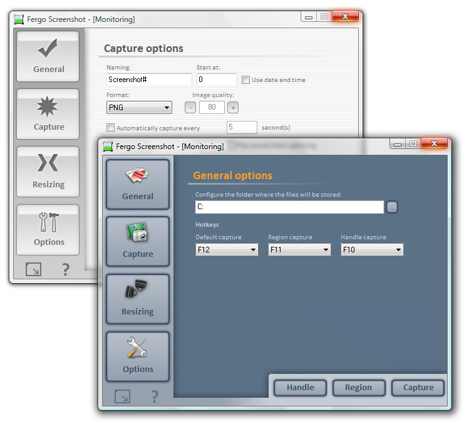This screenshot has width=464, height=424.
Task: Select Options tab in front blue window
Action: pos(138,357)
